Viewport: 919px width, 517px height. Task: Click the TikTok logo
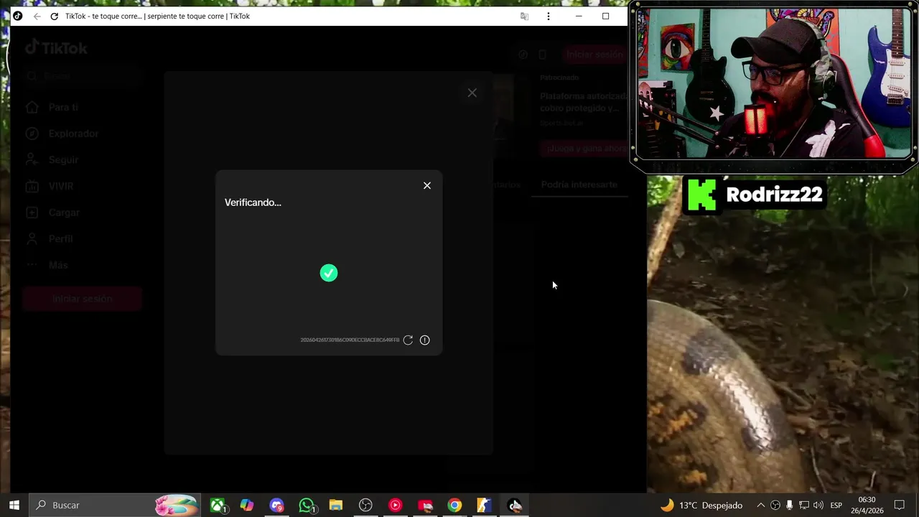click(56, 48)
